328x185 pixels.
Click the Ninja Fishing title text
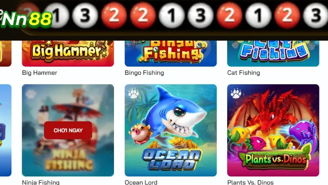41,182
